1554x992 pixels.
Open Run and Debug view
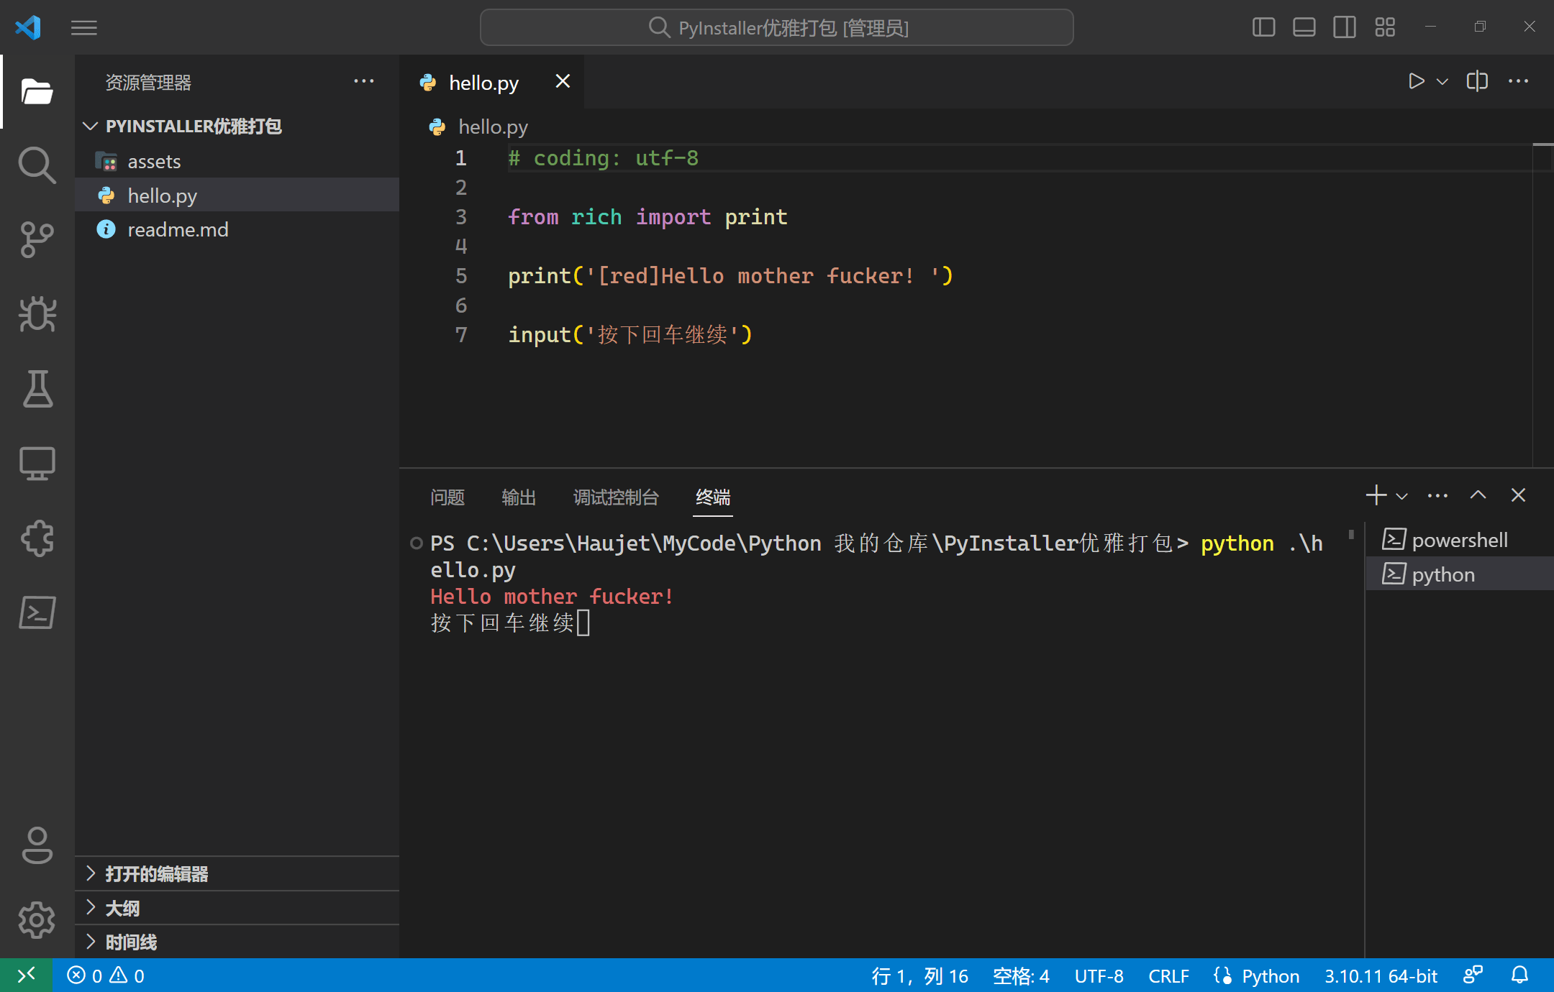37,314
